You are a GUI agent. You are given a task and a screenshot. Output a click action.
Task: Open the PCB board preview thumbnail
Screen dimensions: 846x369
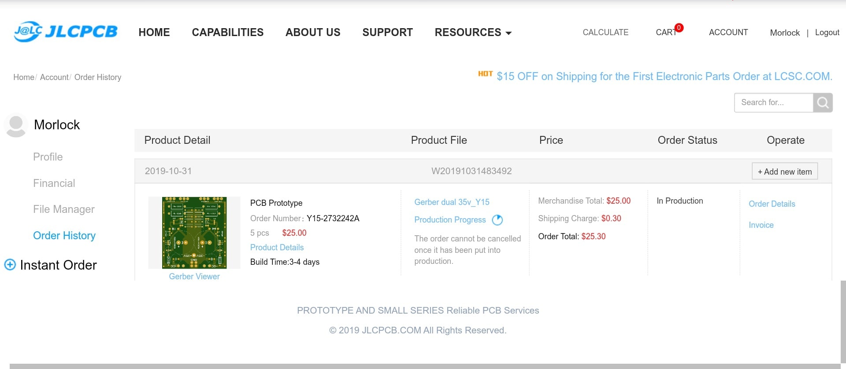pyautogui.click(x=194, y=233)
